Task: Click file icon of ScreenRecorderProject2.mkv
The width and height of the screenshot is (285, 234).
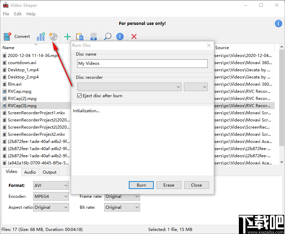Action: tap(4, 134)
